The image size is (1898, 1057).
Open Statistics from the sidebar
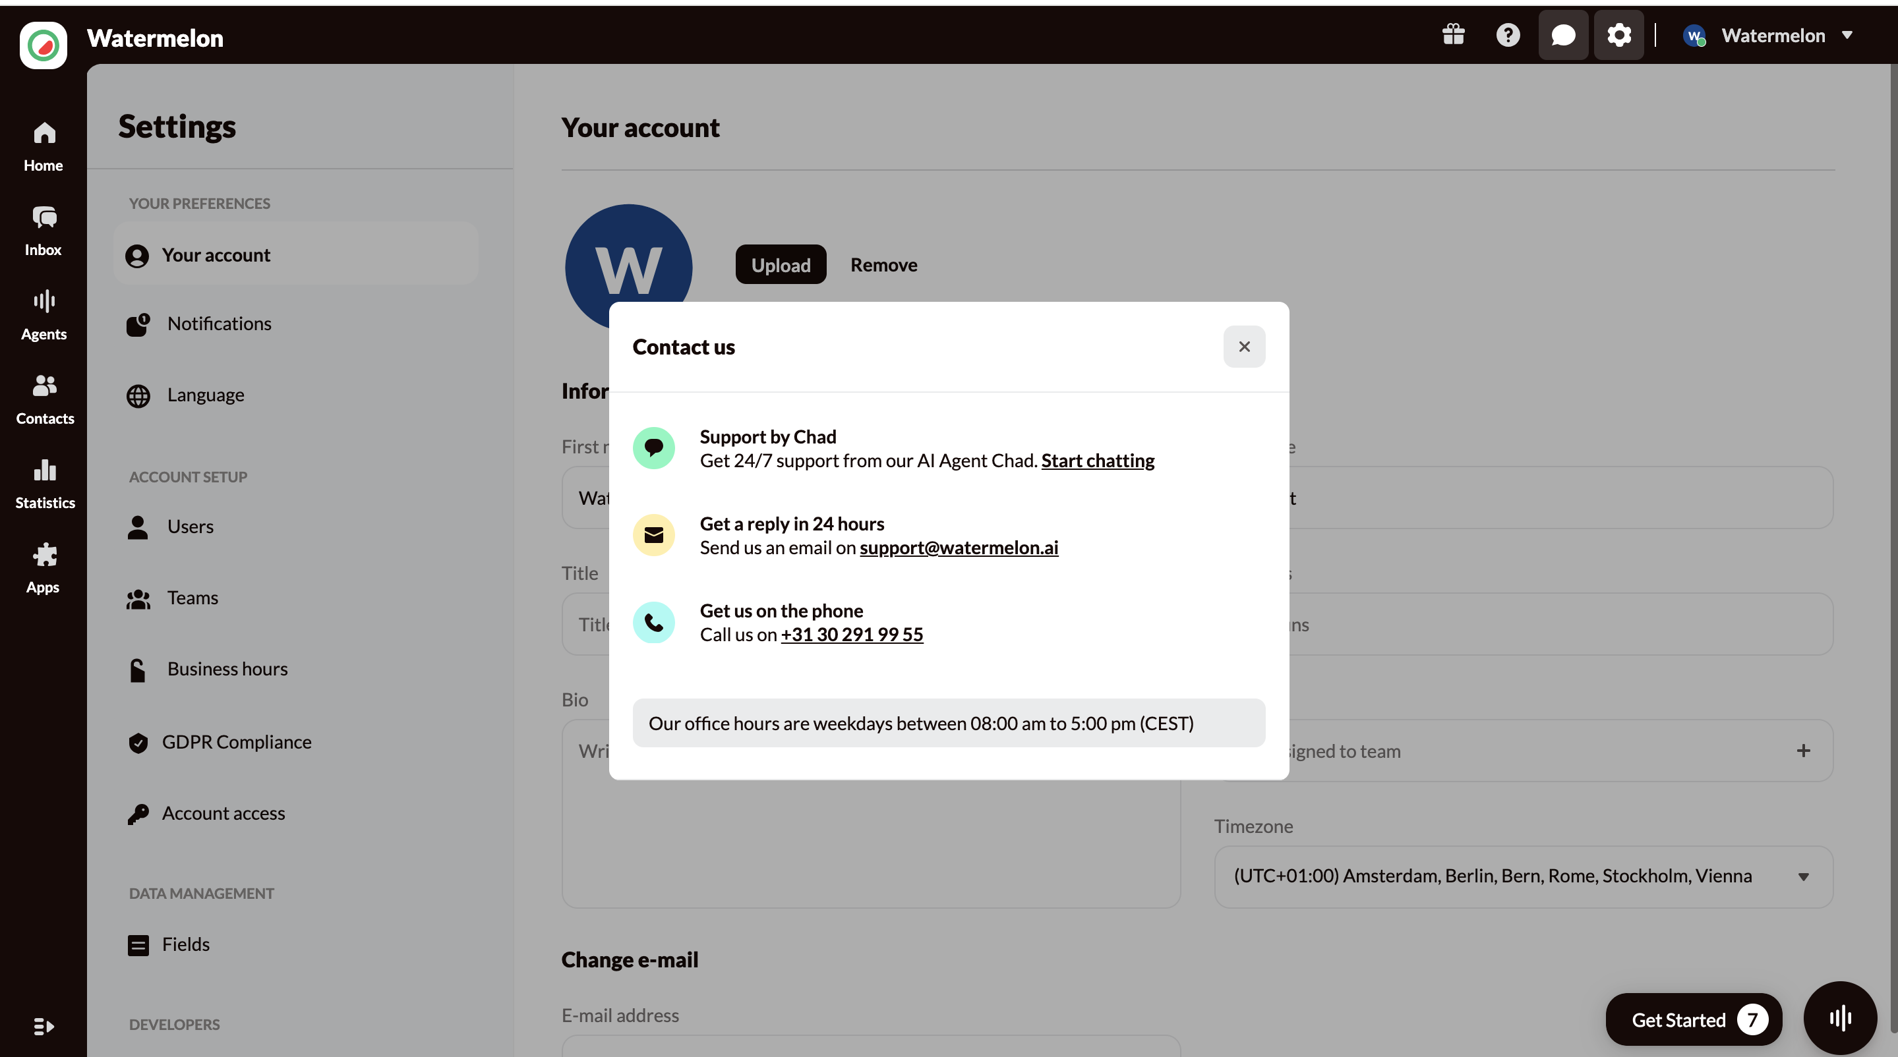44,483
